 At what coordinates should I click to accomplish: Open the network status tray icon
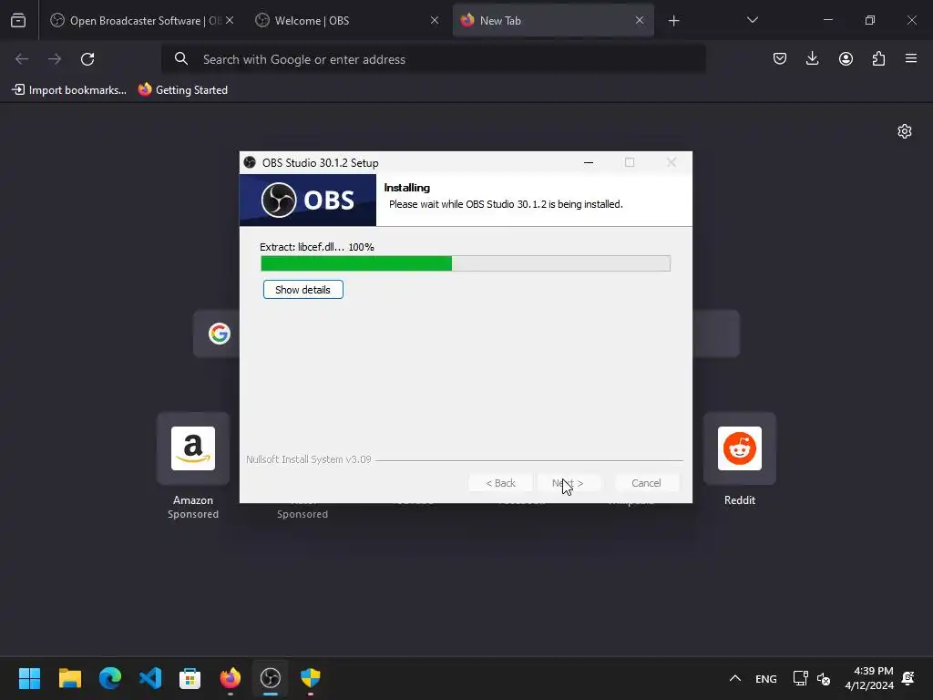click(800, 678)
